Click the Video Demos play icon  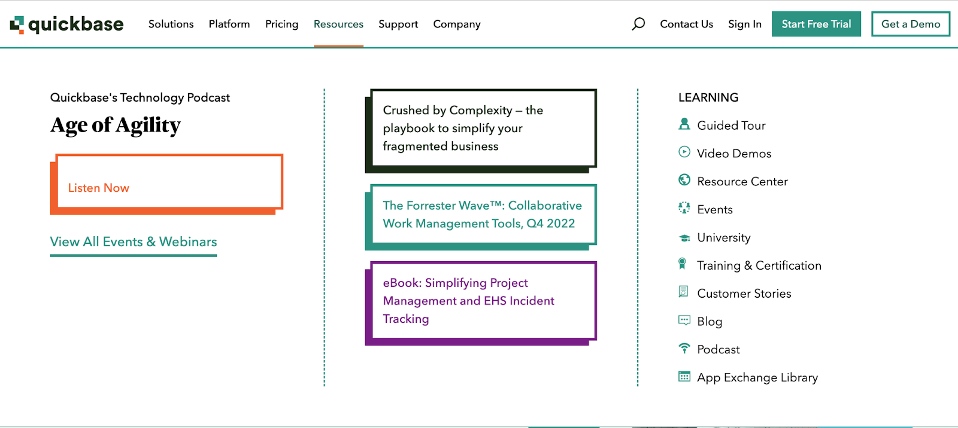click(x=684, y=152)
